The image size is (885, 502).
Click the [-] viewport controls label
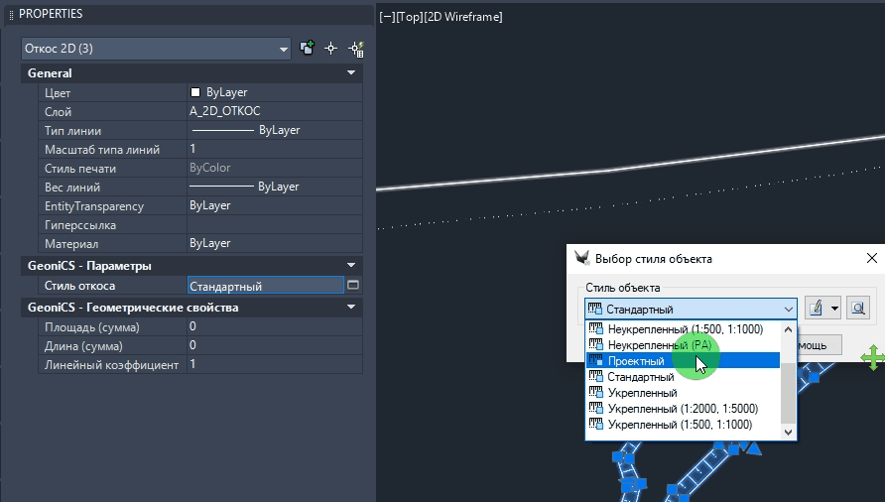point(386,17)
